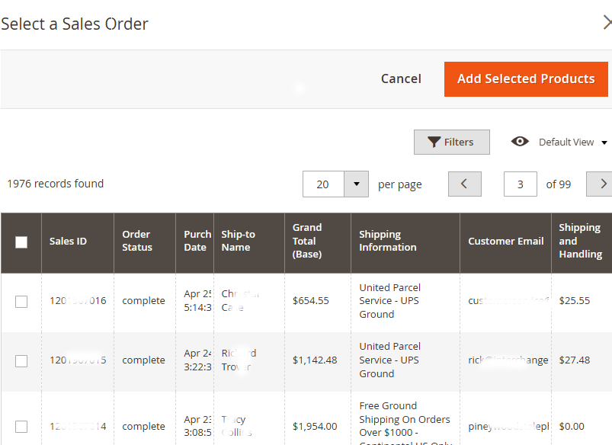
Task: Open the records per page selector
Action: pyautogui.click(x=335, y=184)
